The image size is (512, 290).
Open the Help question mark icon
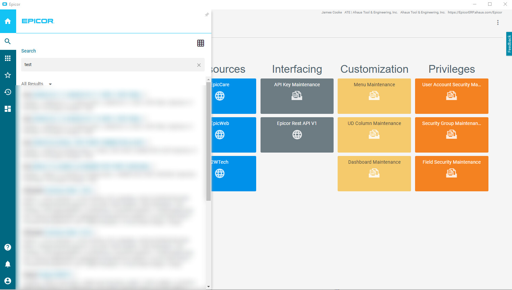click(8, 247)
